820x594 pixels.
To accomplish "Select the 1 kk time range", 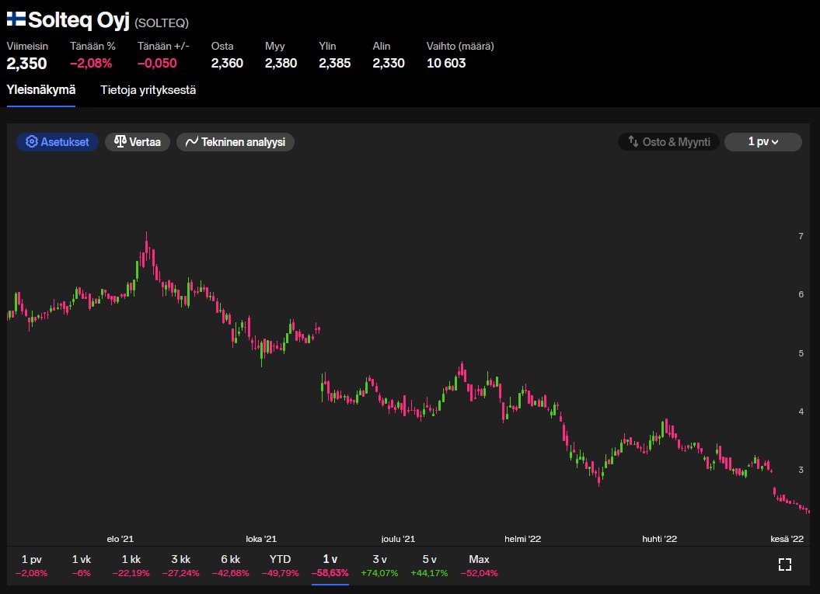I will pyautogui.click(x=131, y=566).
